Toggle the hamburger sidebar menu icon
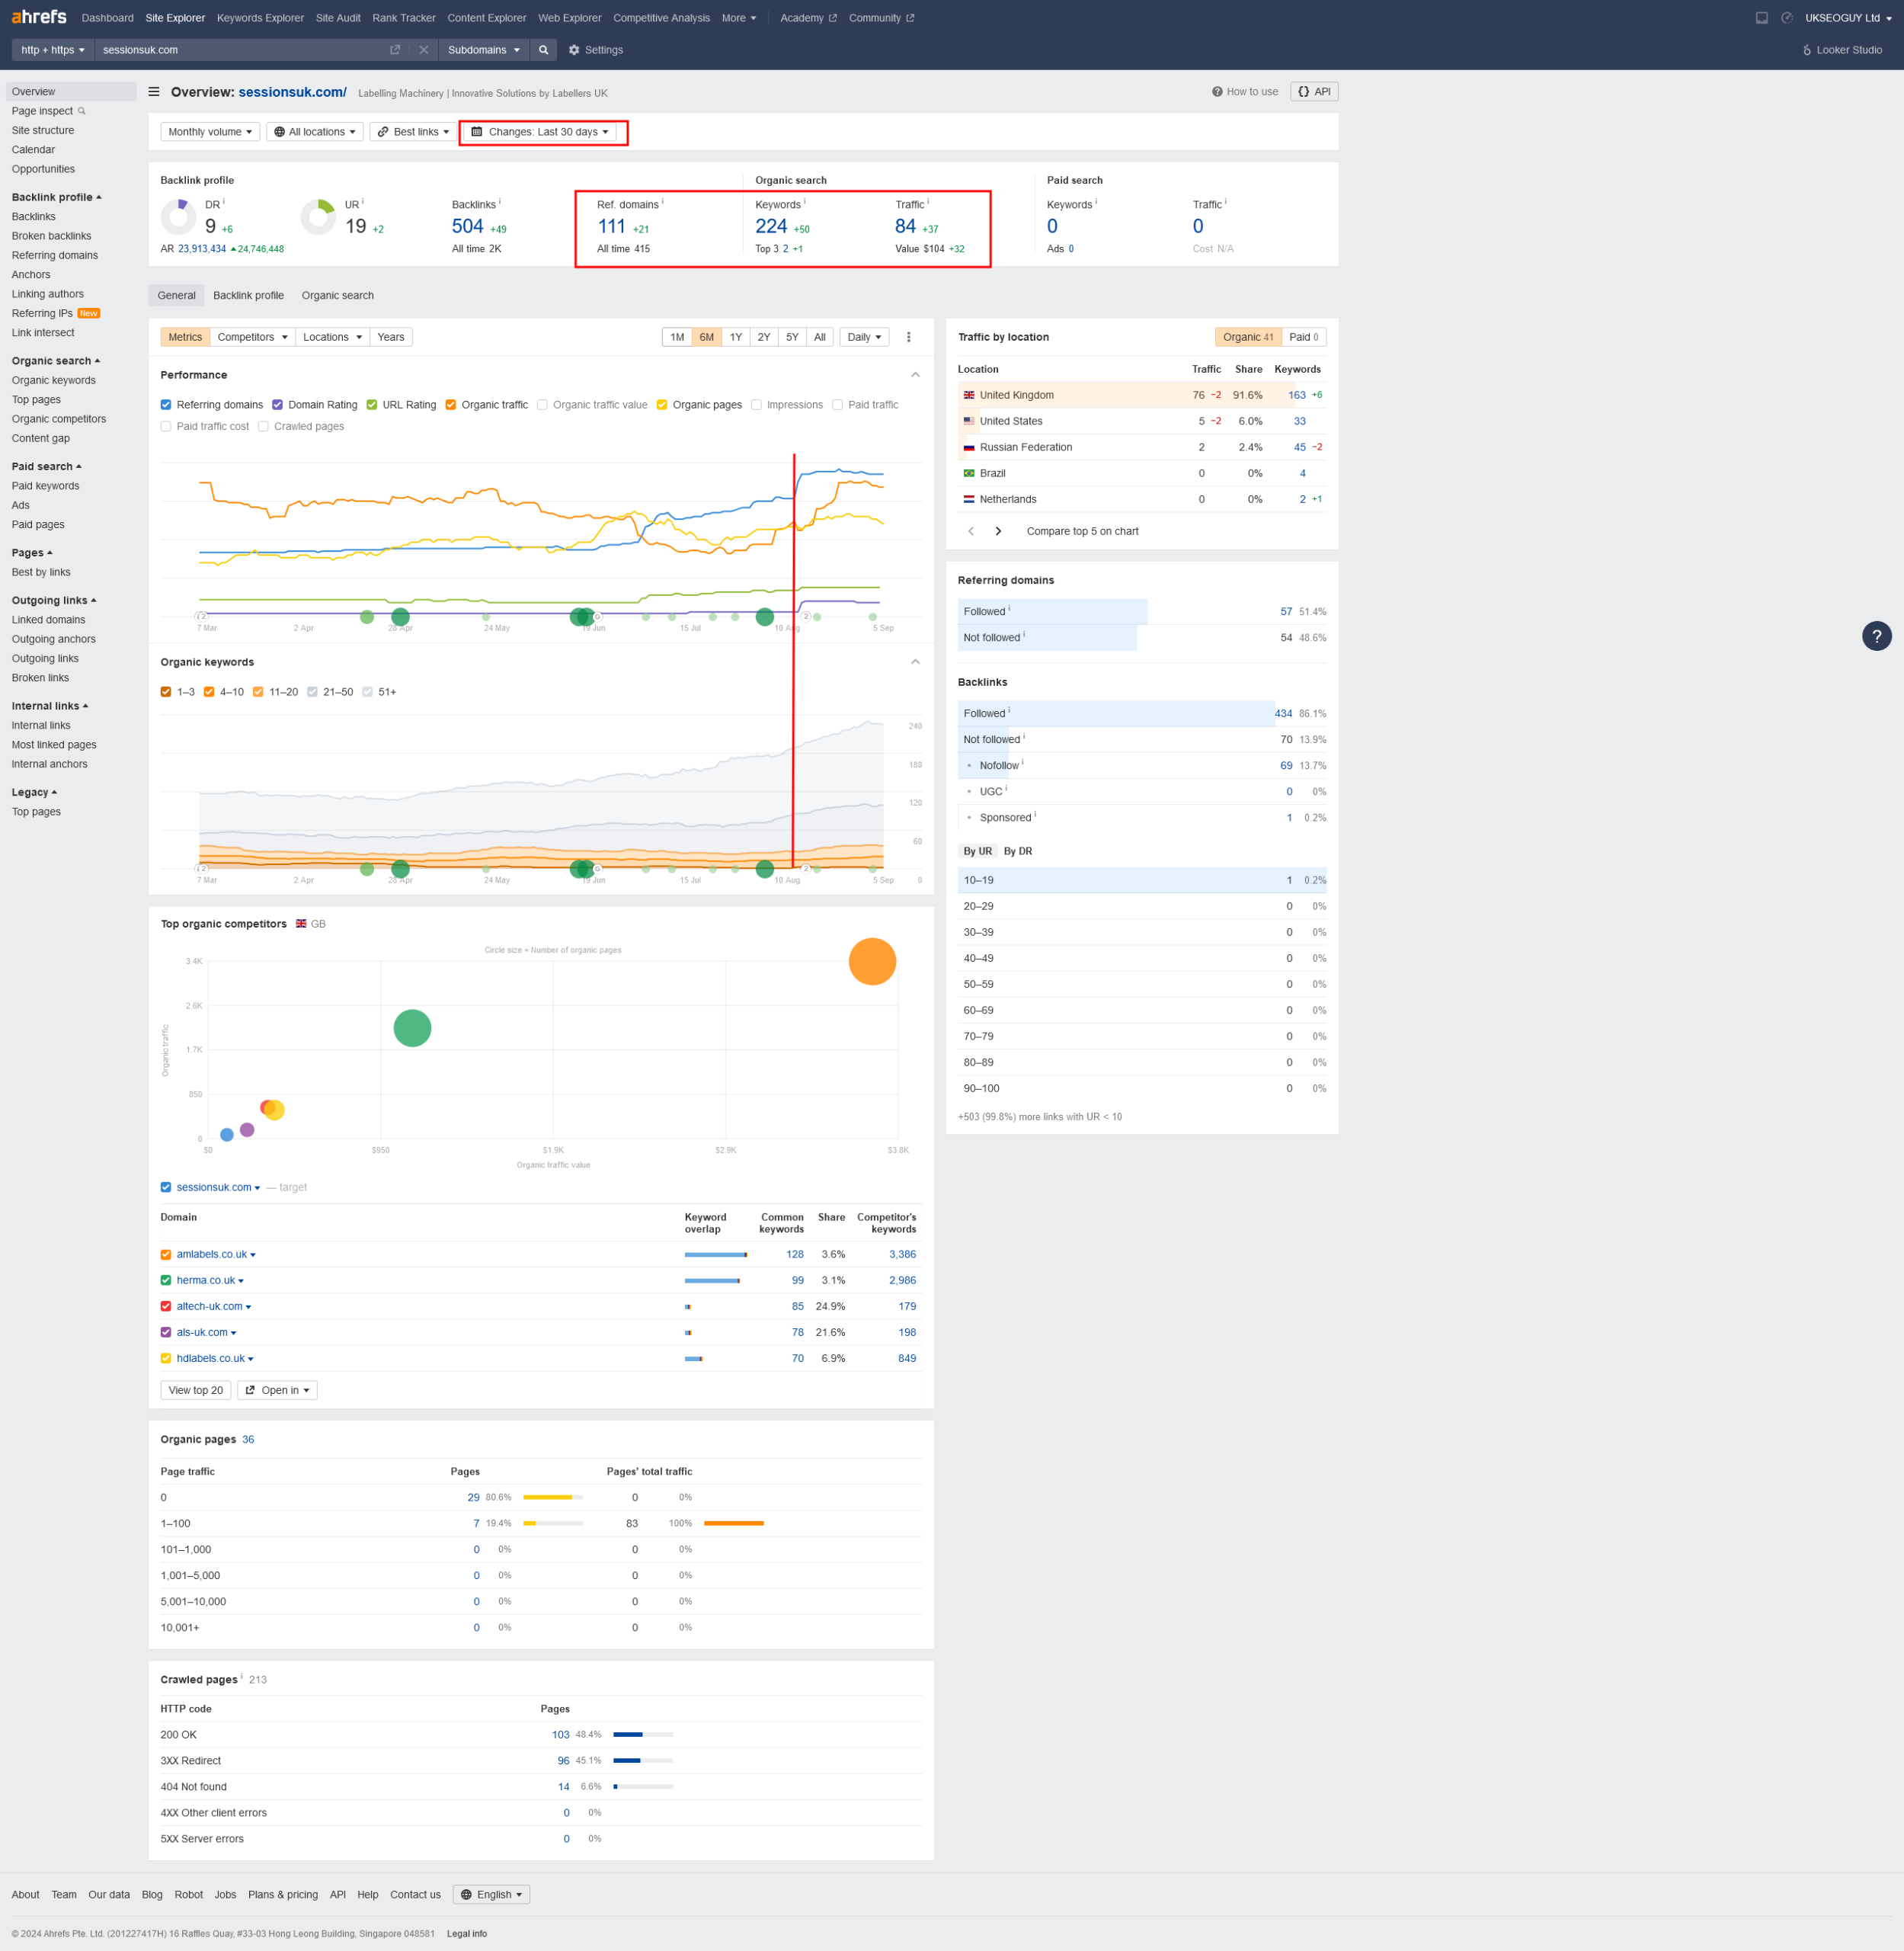 pyautogui.click(x=154, y=92)
